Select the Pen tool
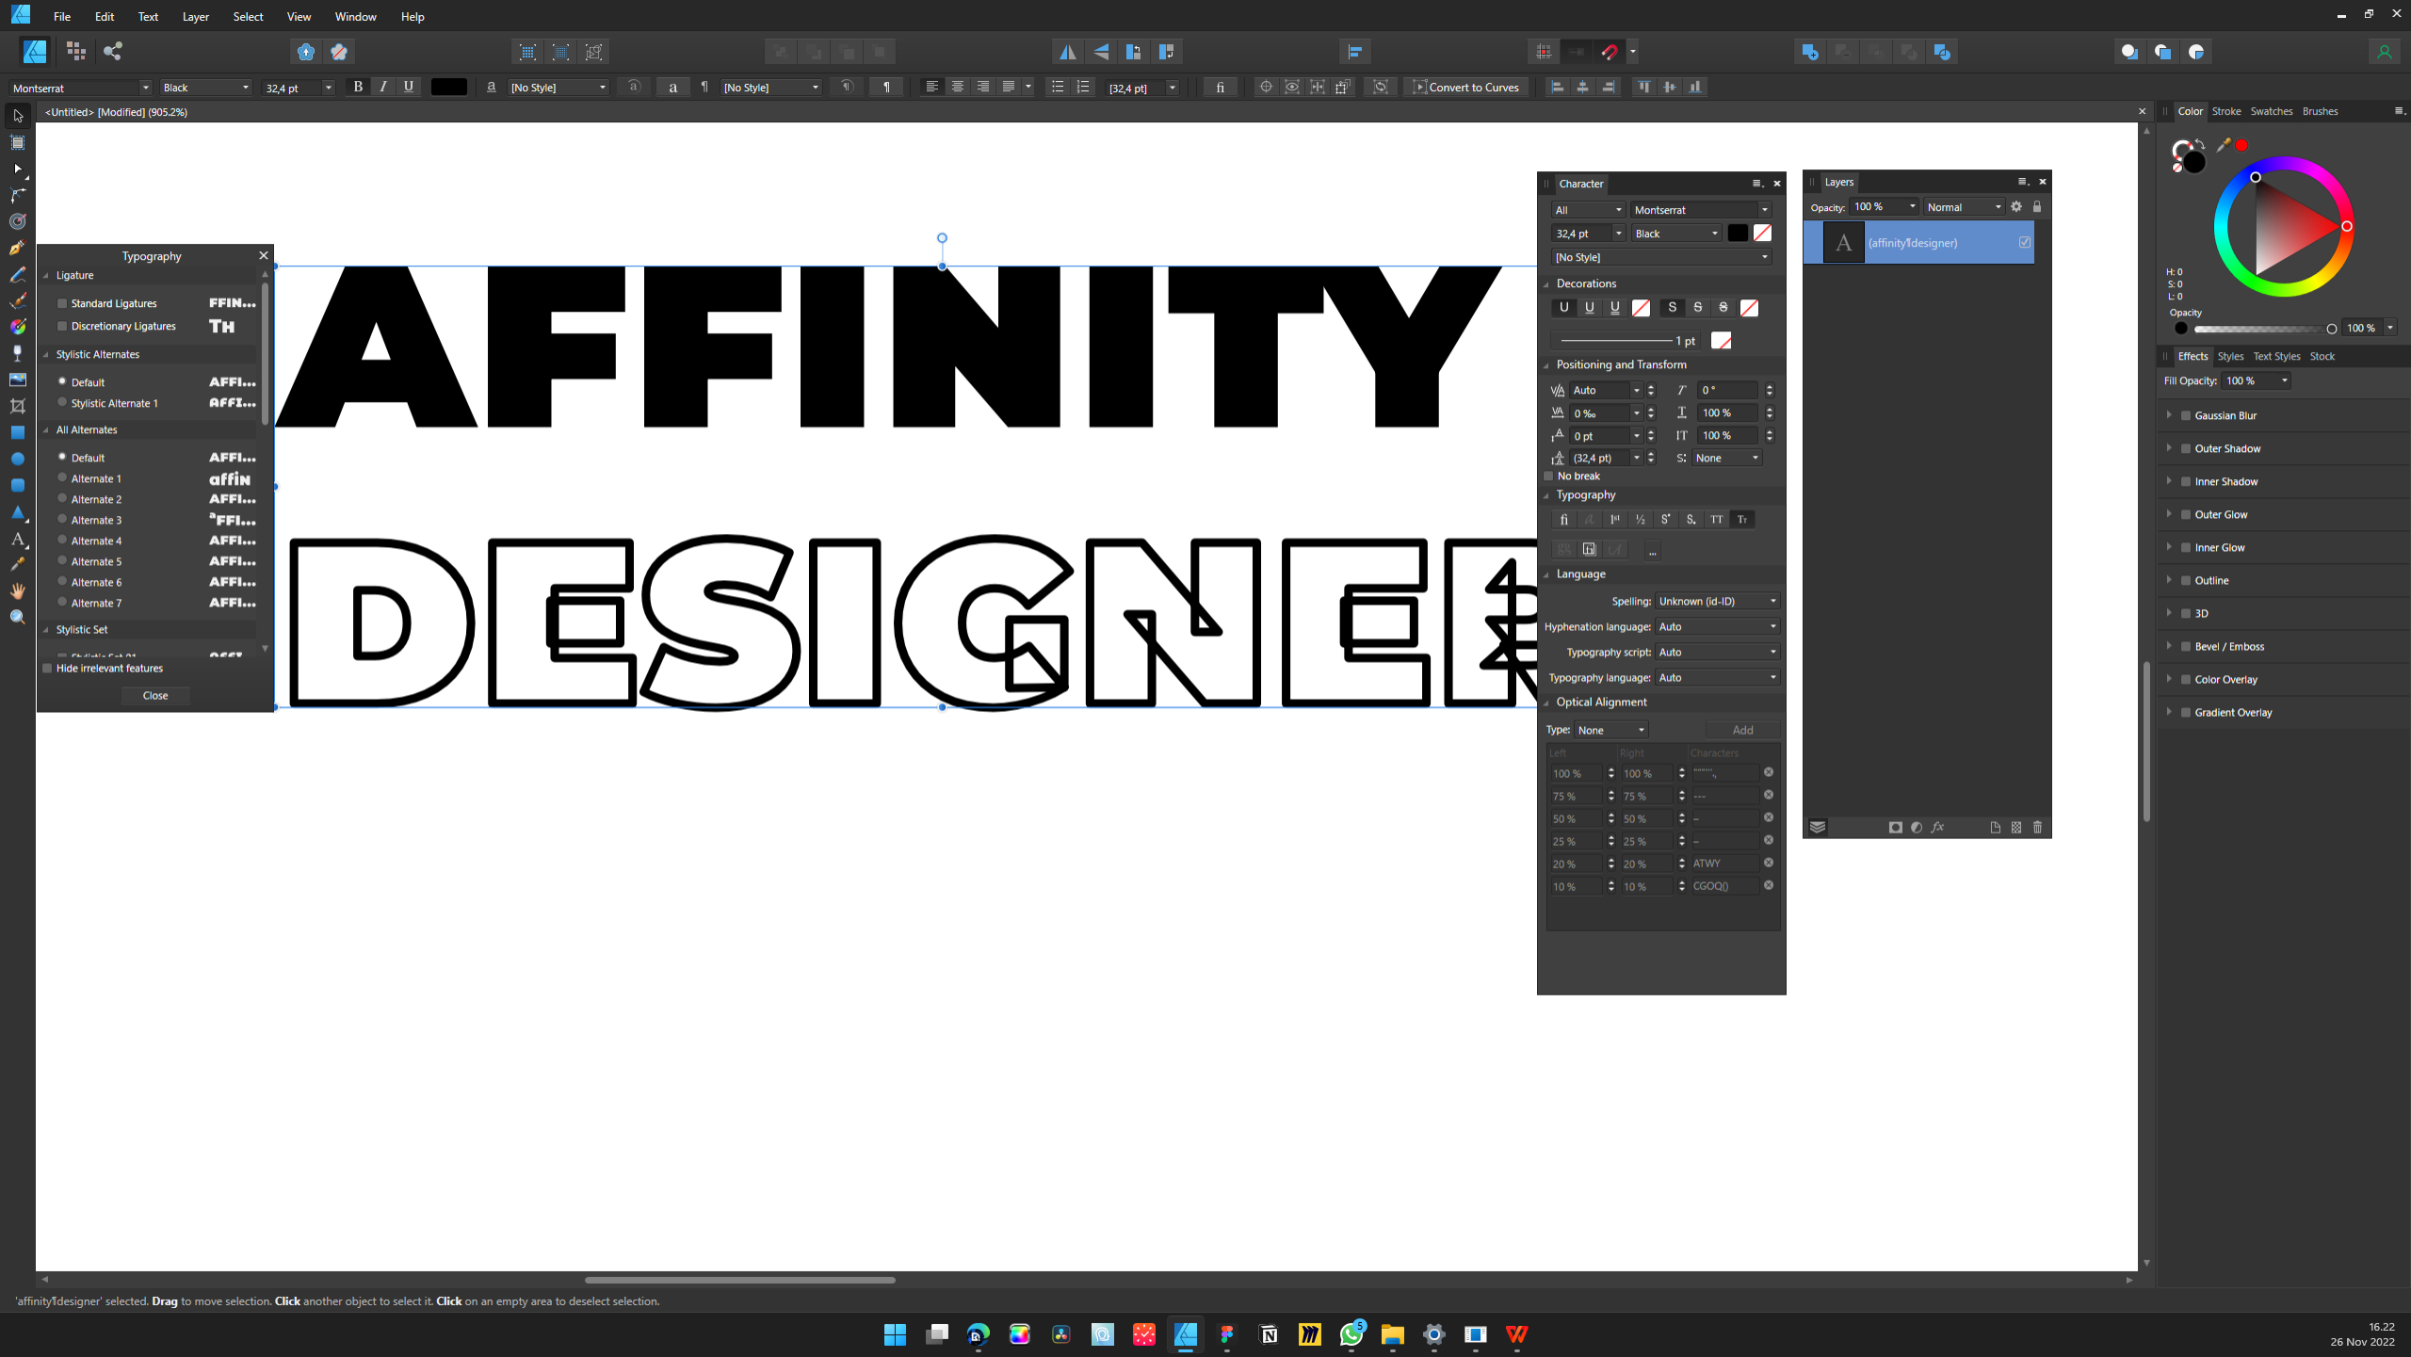This screenshot has height=1357, width=2411. [x=17, y=248]
